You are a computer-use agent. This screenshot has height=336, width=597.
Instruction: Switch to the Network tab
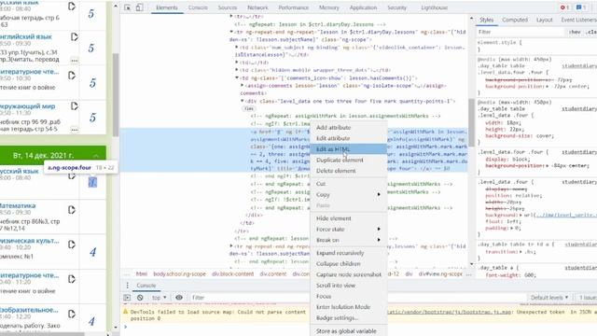coord(257,7)
